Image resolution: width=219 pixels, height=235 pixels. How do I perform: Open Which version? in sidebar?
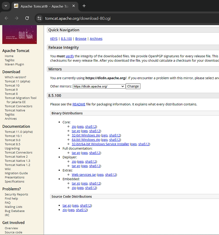click(x=15, y=77)
